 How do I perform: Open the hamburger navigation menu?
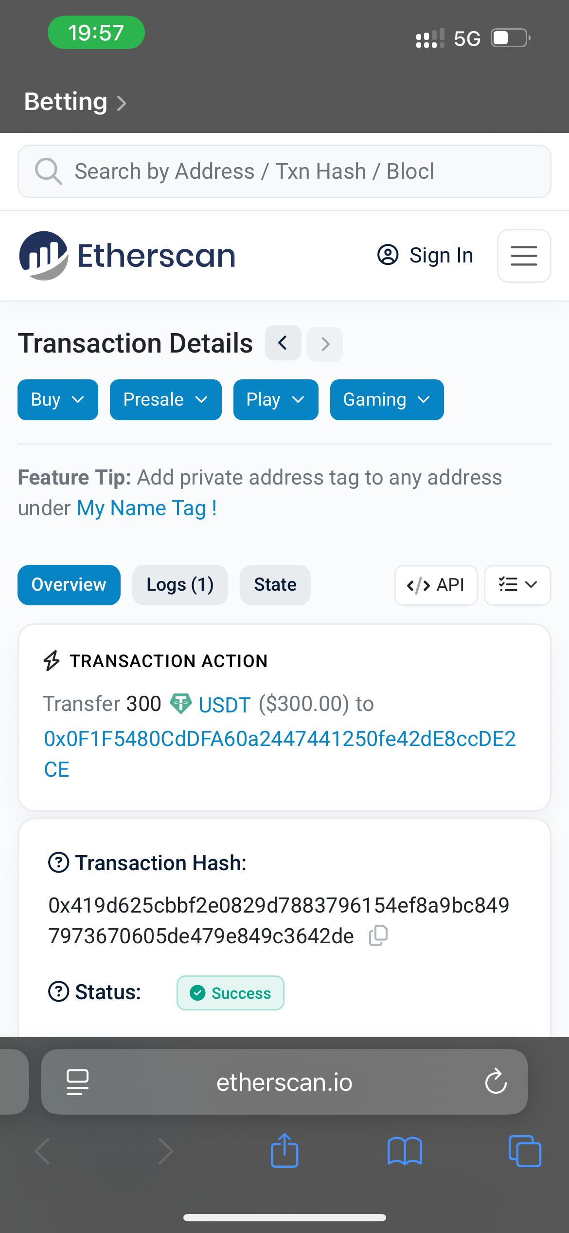coord(524,256)
